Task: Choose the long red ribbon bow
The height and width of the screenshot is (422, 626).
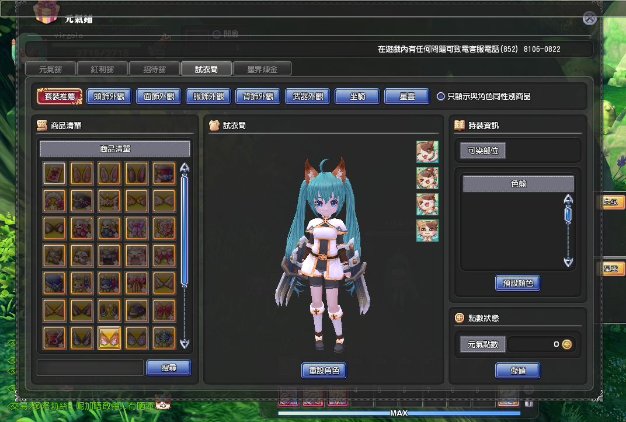Action: [x=137, y=283]
